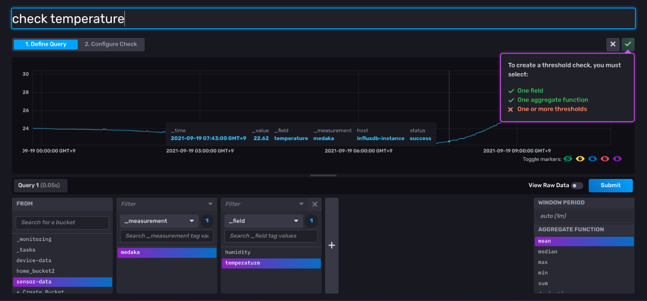Focus the Search _measurement tag values field
The width and height of the screenshot is (647, 301).
167,236
